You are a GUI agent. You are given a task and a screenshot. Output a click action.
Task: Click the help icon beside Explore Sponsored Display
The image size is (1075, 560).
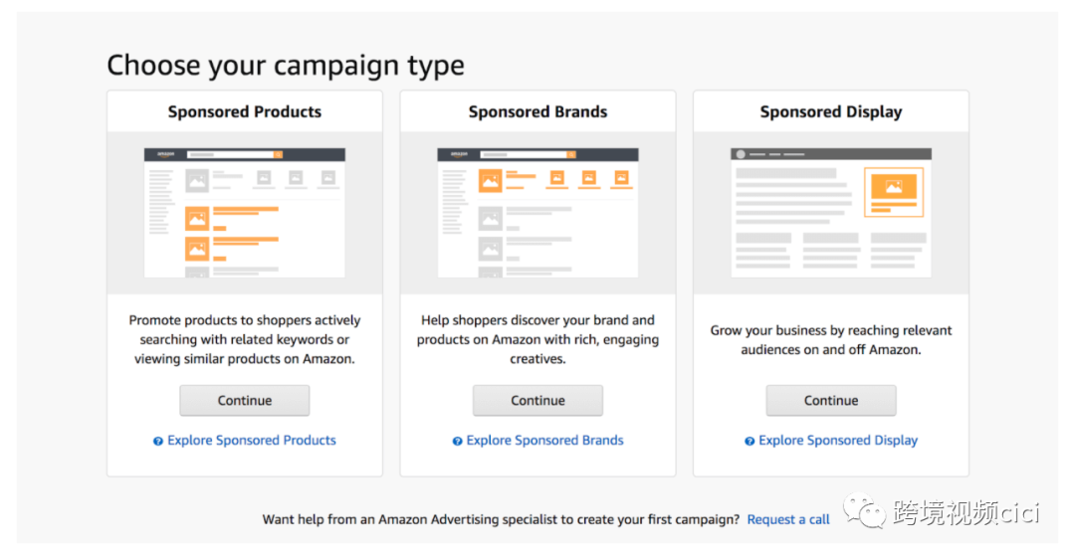coord(750,441)
